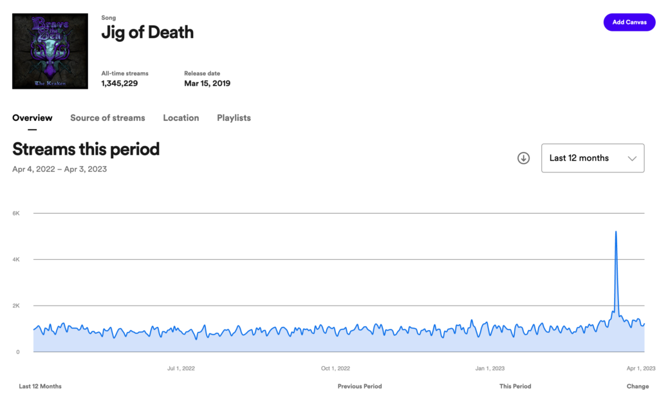Screen dimensions: 659x397
Task: Open the Source of streams tab
Action: click(107, 118)
